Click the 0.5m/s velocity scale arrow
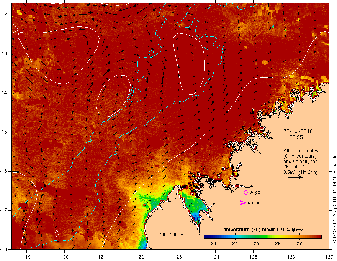 295,177
